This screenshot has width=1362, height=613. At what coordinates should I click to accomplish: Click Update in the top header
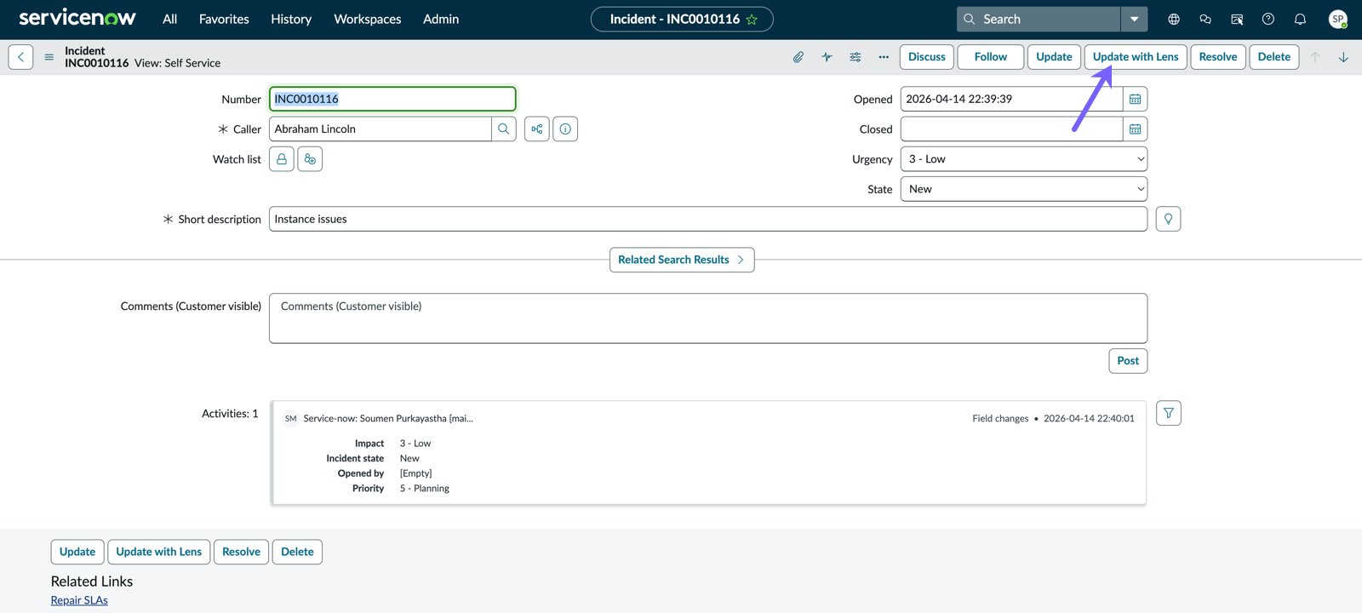[x=1054, y=57]
